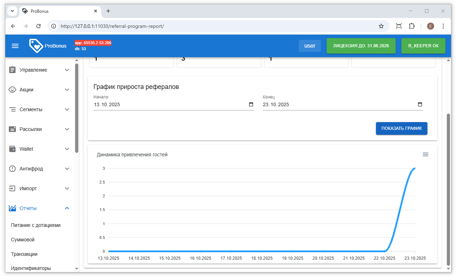Open the hamburger navigation menu
The image size is (456, 277).
point(15,46)
